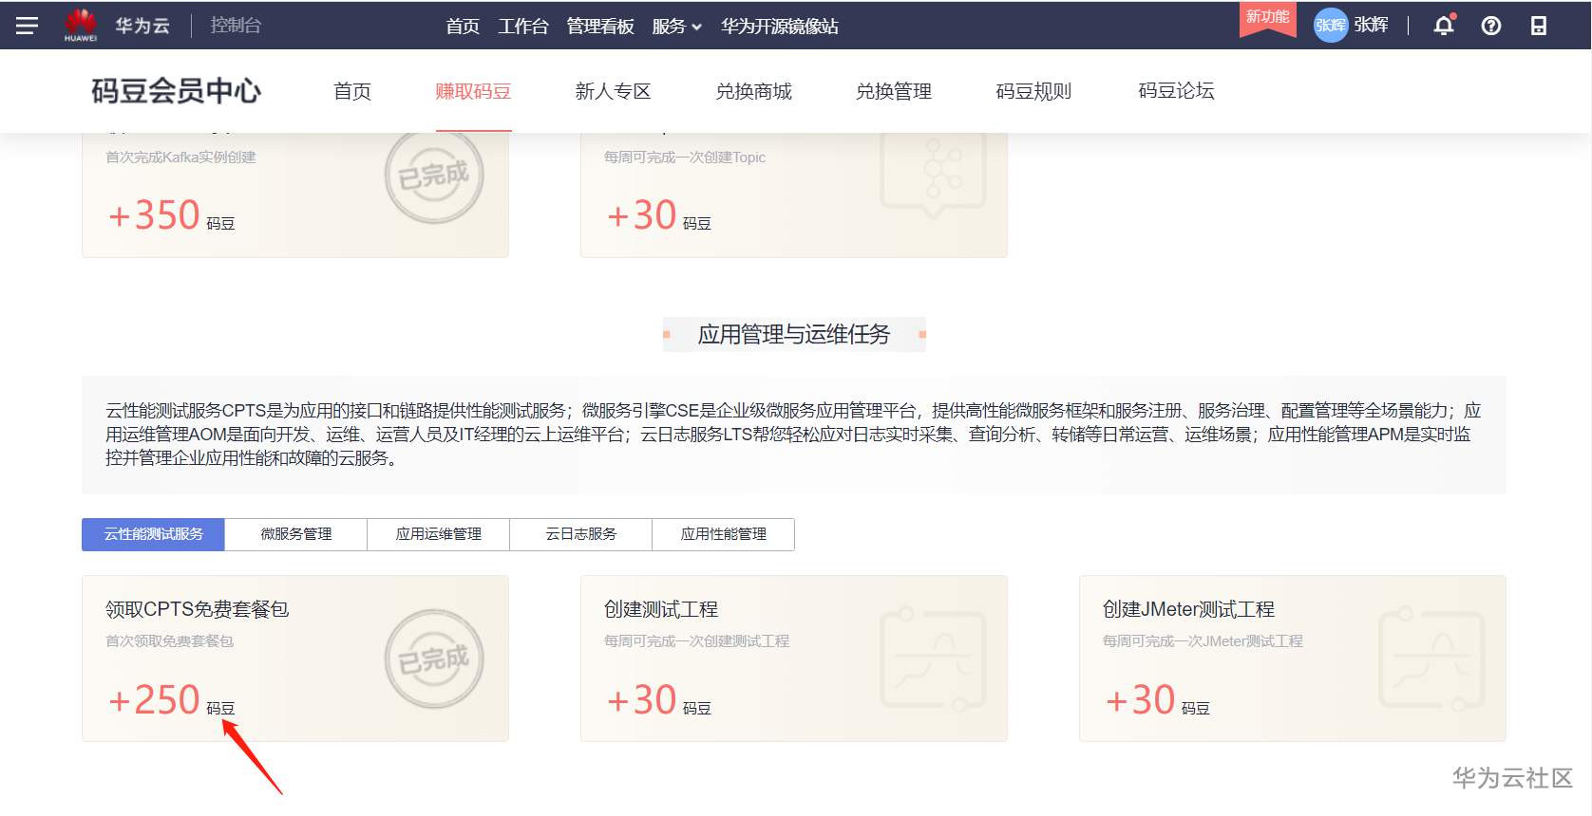Open the 码豆论坛 tab
Screen dimensions: 1592x816
pos(1176,91)
